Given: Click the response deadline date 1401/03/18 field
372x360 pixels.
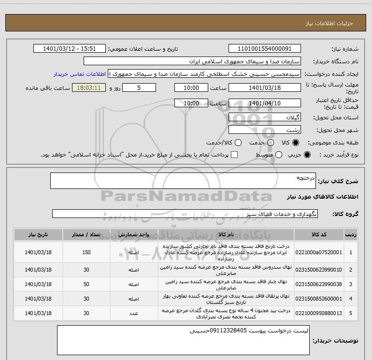Looking at the screenshot, I should 265,88.
